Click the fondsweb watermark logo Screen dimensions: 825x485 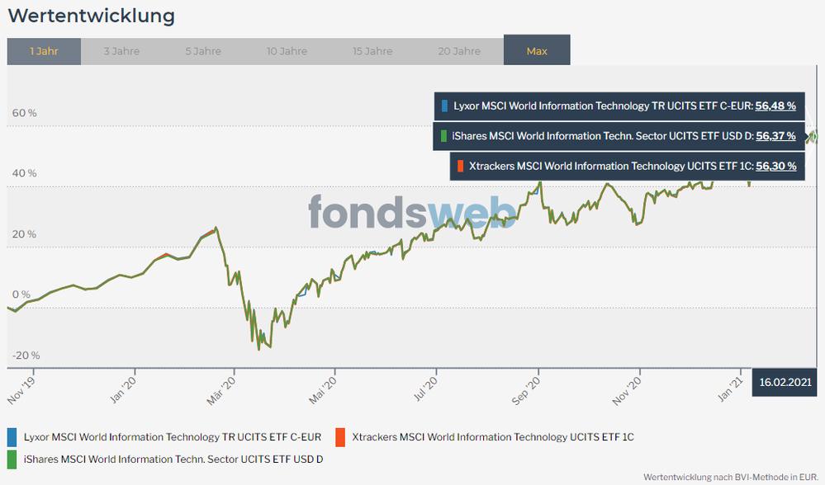[410, 213]
